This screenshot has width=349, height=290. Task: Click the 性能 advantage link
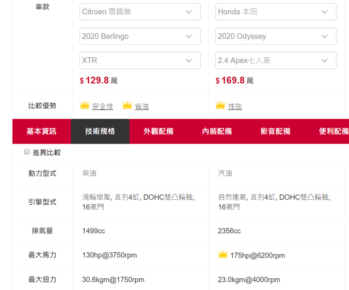(x=235, y=107)
